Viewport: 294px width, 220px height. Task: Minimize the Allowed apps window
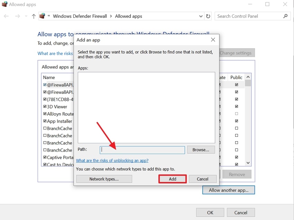click(x=250, y=4)
